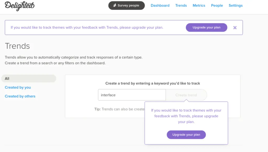The width and height of the screenshot is (268, 152).
Task: Click Upgrade your plan in top banner
Action: [x=206, y=28]
